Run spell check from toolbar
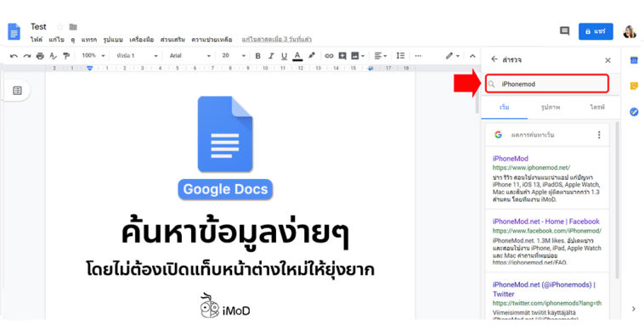This screenshot has width=644, height=336. (53, 56)
